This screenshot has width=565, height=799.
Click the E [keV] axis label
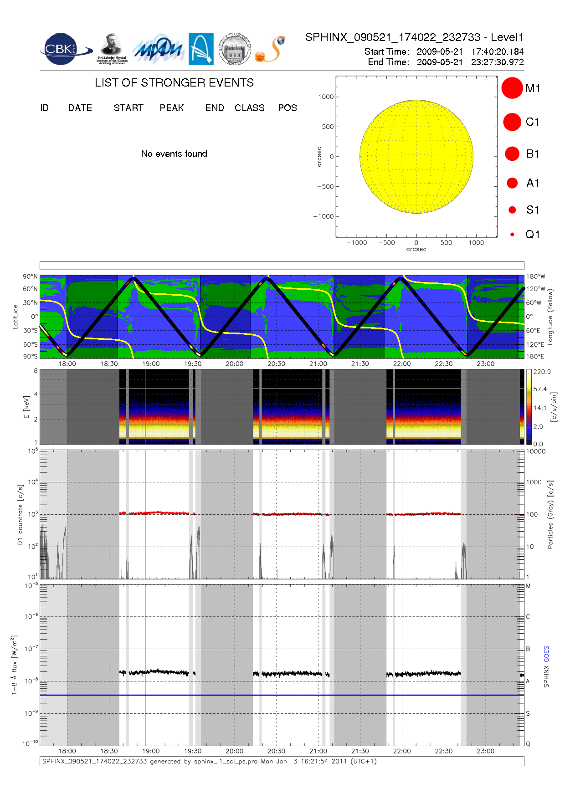click(26, 407)
